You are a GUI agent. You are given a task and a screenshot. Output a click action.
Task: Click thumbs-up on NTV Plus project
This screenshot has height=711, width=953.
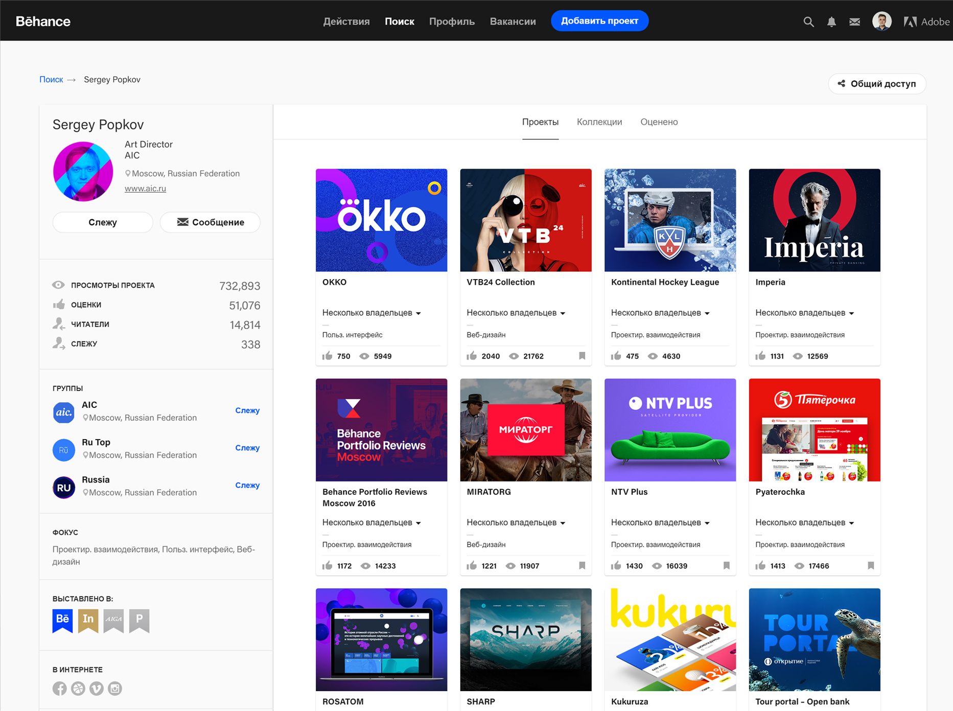pos(616,565)
